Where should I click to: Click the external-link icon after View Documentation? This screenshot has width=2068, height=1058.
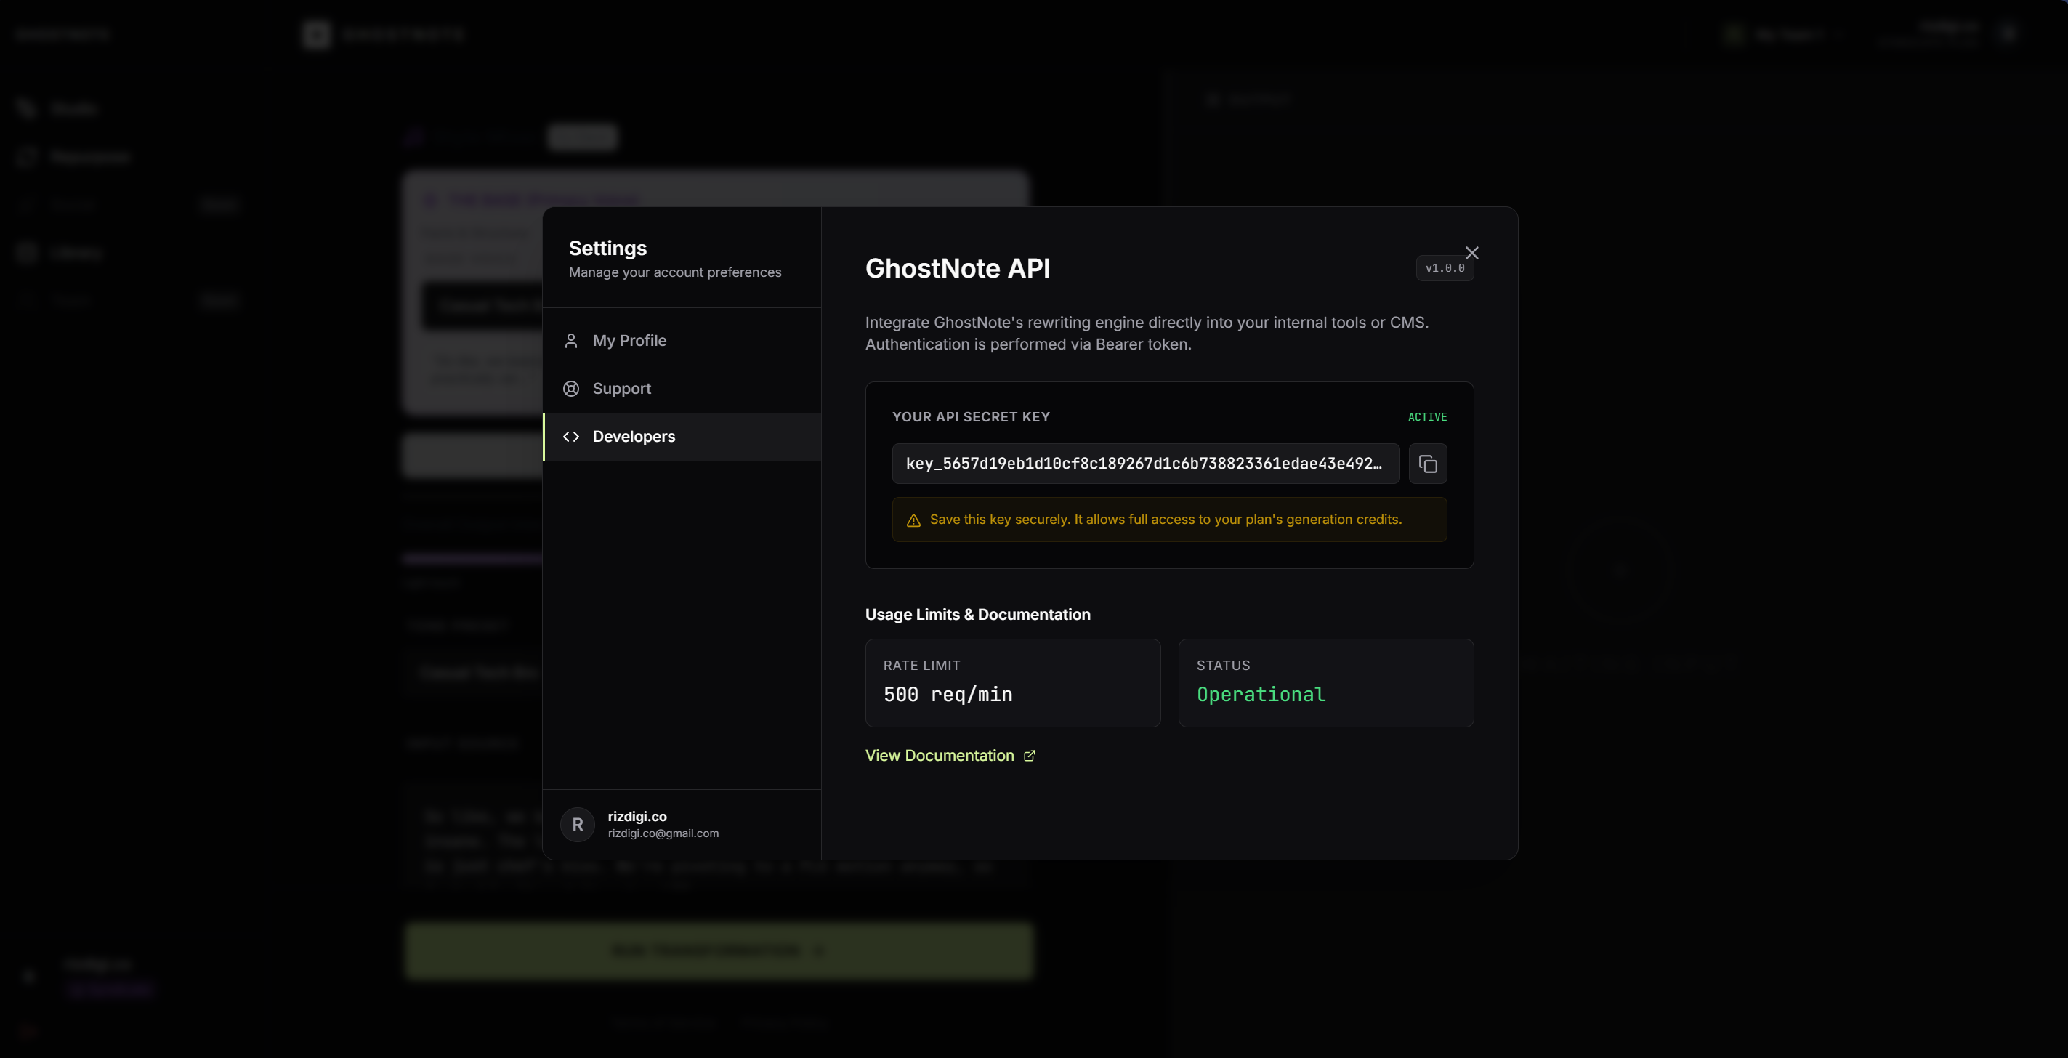[x=1029, y=756]
